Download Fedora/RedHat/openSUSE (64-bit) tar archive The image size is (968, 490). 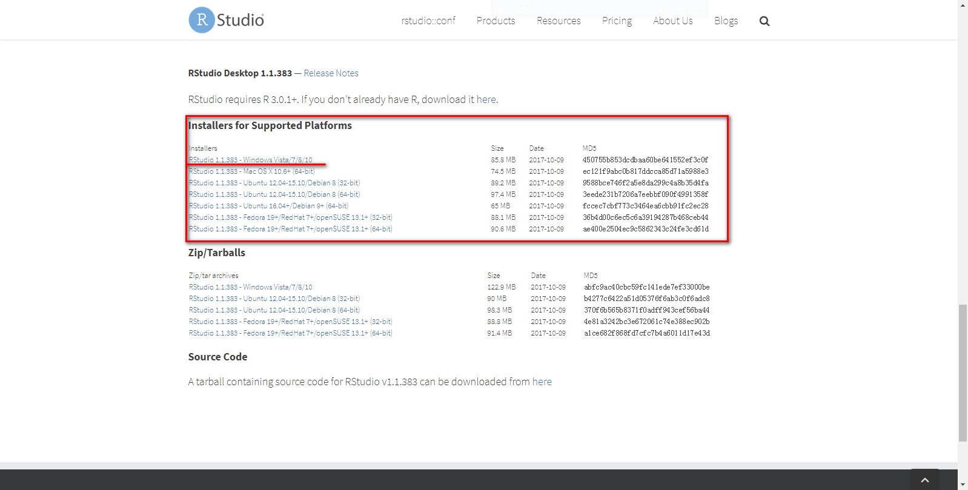291,333
